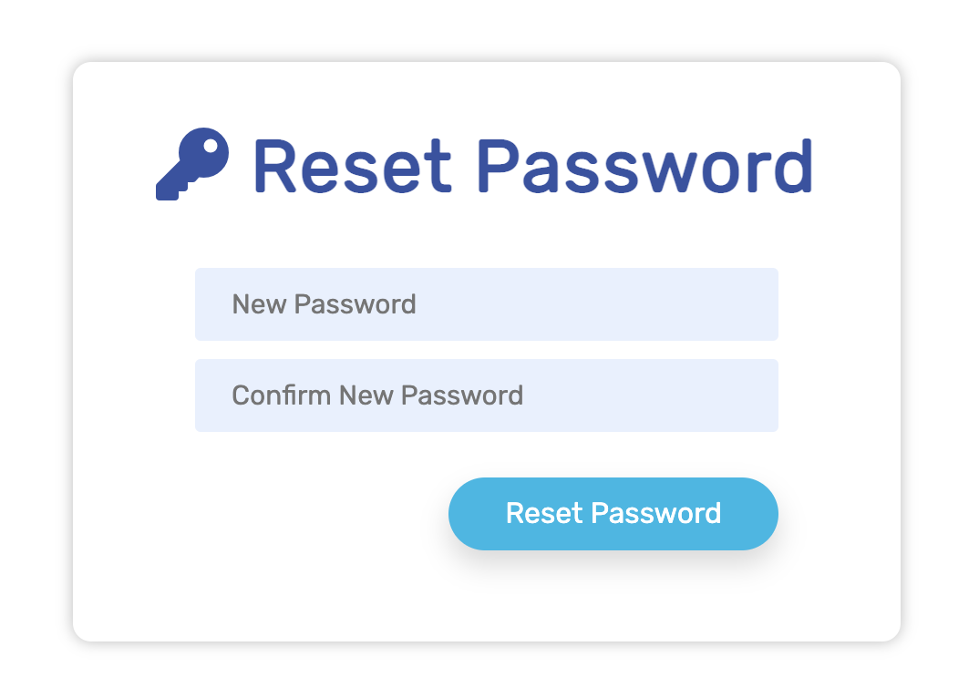Click the New Password input field

tap(486, 304)
